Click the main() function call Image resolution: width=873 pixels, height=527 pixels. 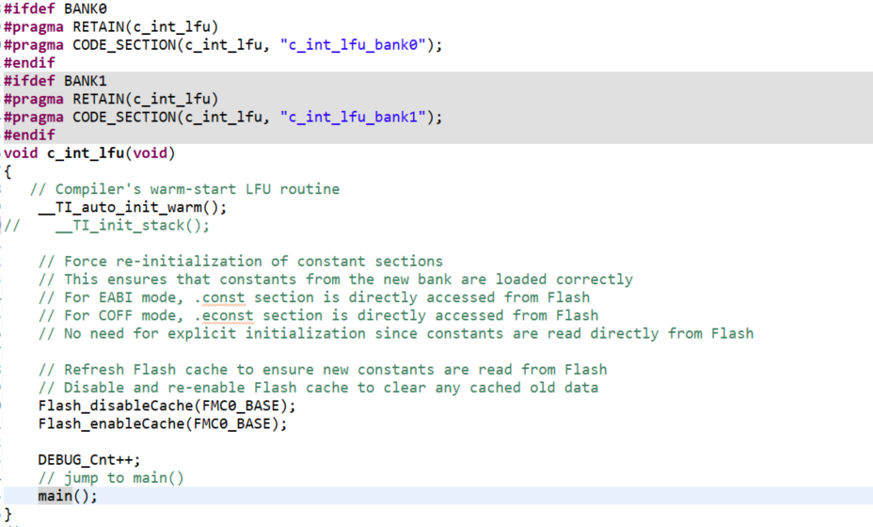pyautogui.click(x=67, y=496)
